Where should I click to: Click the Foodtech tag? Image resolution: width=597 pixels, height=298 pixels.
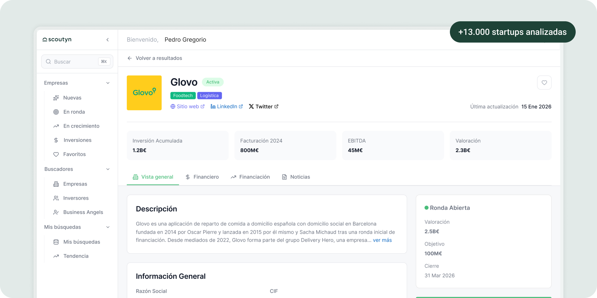pos(183,96)
